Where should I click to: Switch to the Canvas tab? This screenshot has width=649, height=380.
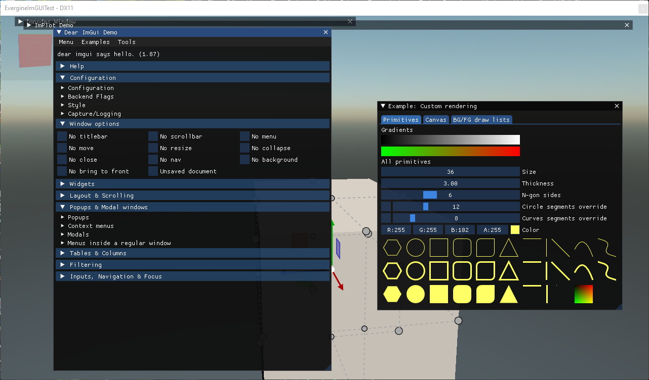(435, 120)
